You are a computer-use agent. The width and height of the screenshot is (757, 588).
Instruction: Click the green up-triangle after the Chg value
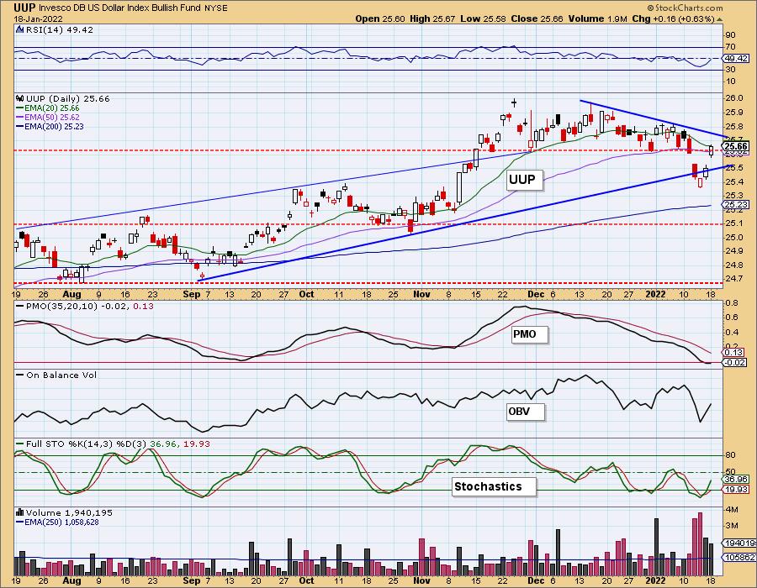719,18
